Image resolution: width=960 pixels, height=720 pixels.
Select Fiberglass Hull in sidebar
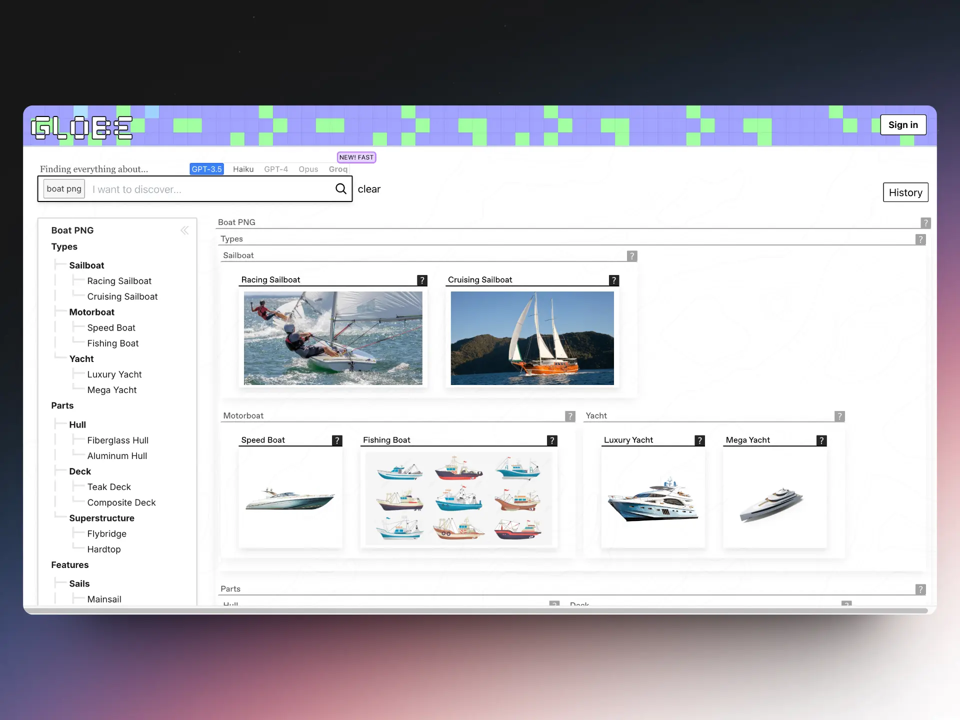(x=117, y=440)
